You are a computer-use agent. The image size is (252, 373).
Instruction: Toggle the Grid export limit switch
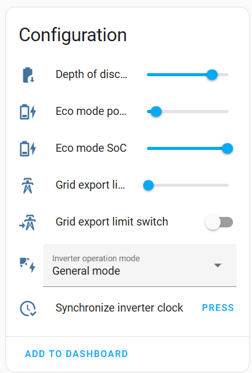219,222
